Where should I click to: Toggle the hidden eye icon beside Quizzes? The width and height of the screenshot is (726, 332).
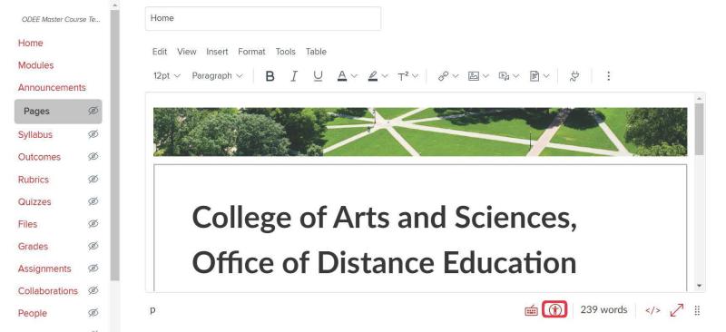[x=93, y=201]
